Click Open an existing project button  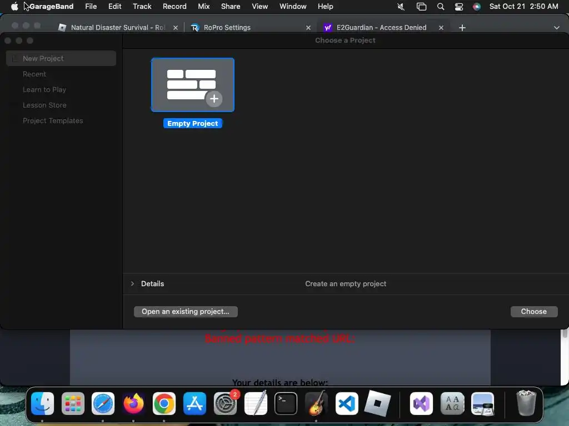(186, 312)
